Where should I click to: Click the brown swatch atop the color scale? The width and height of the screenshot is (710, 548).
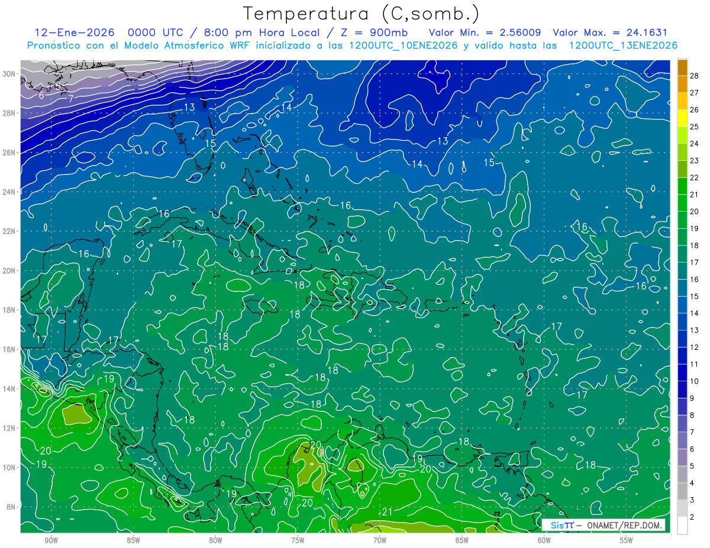coord(682,67)
